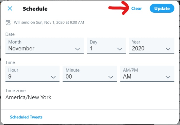Click the Schedule dialog title
180x125 pixels.
coord(35,9)
